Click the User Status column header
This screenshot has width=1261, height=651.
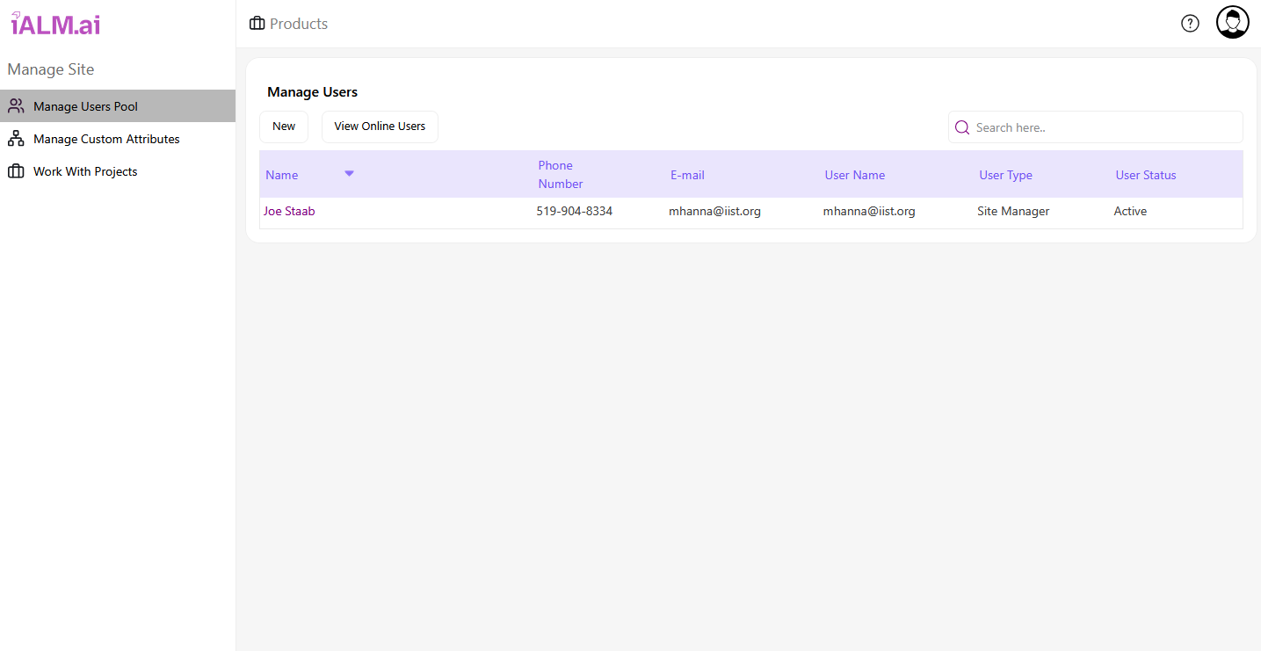(x=1145, y=174)
